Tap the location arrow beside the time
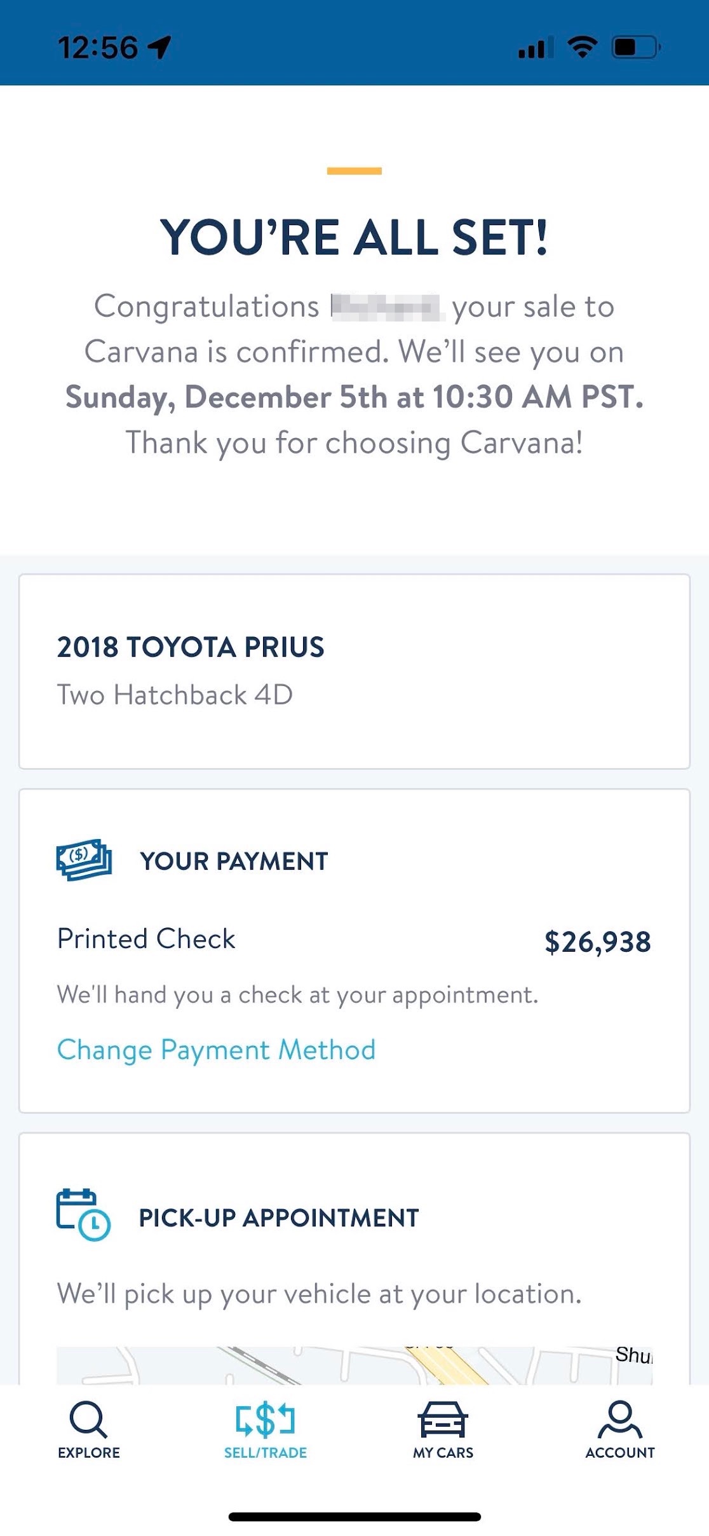 pyautogui.click(x=159, y=47)
